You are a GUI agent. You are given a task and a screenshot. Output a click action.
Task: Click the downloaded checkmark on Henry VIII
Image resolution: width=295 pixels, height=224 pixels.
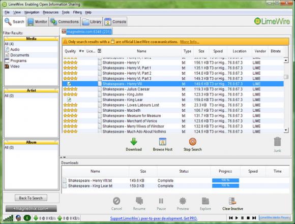69,84
